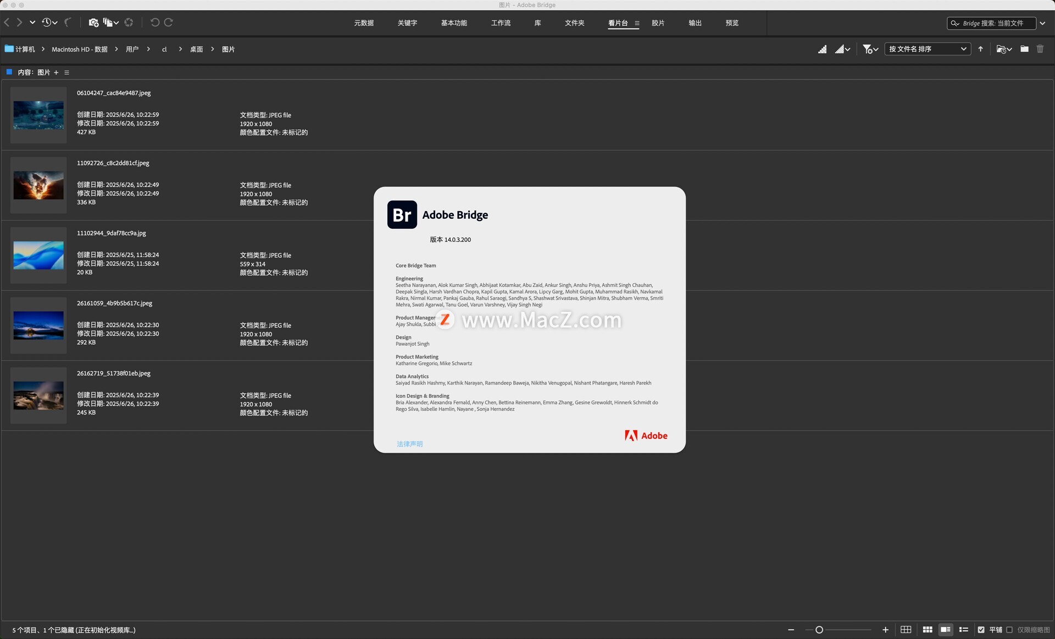Toggle ascending sort order arrow
Image resolution: width=1055 pixels, height=639 pixels.
click(980, 49)
